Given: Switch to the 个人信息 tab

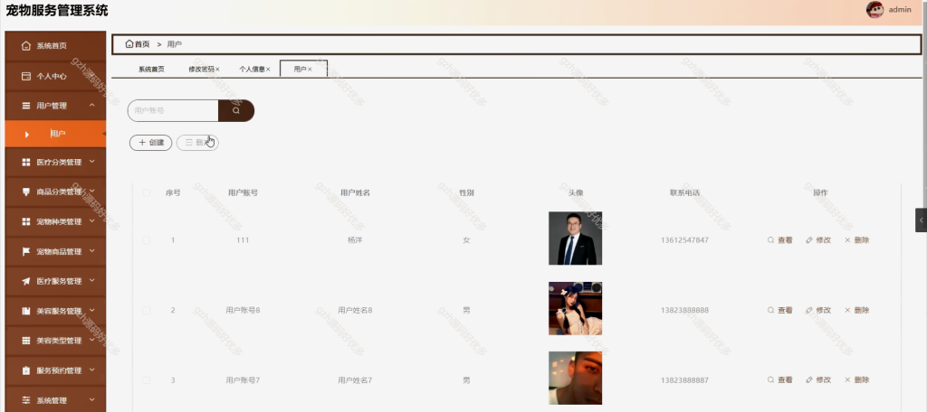Looking at the screenshot, I should point(252,69).
